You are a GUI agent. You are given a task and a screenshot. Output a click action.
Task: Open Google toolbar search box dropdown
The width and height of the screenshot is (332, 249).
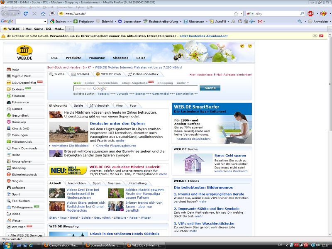click(x=45, y=22)
